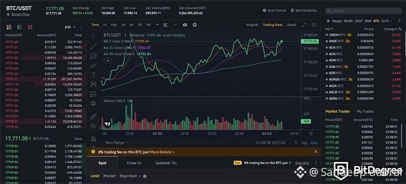Open the chart grid layout icon

314,25
